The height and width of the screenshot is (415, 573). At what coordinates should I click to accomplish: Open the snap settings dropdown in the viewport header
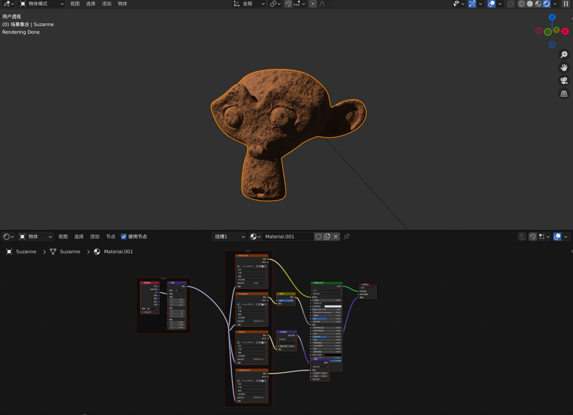(x=299, y=4)
